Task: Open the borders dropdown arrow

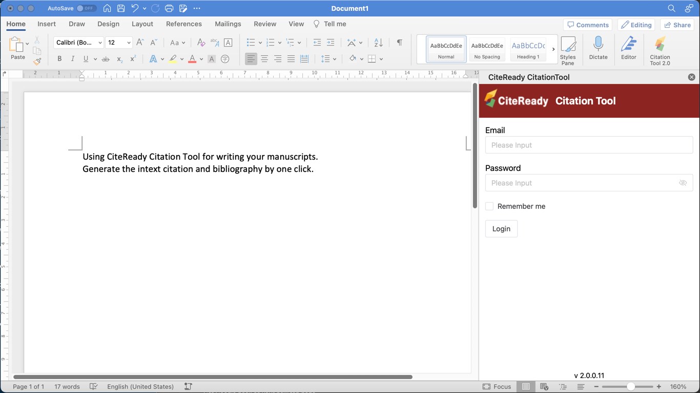Action: (x=381, y=59)
